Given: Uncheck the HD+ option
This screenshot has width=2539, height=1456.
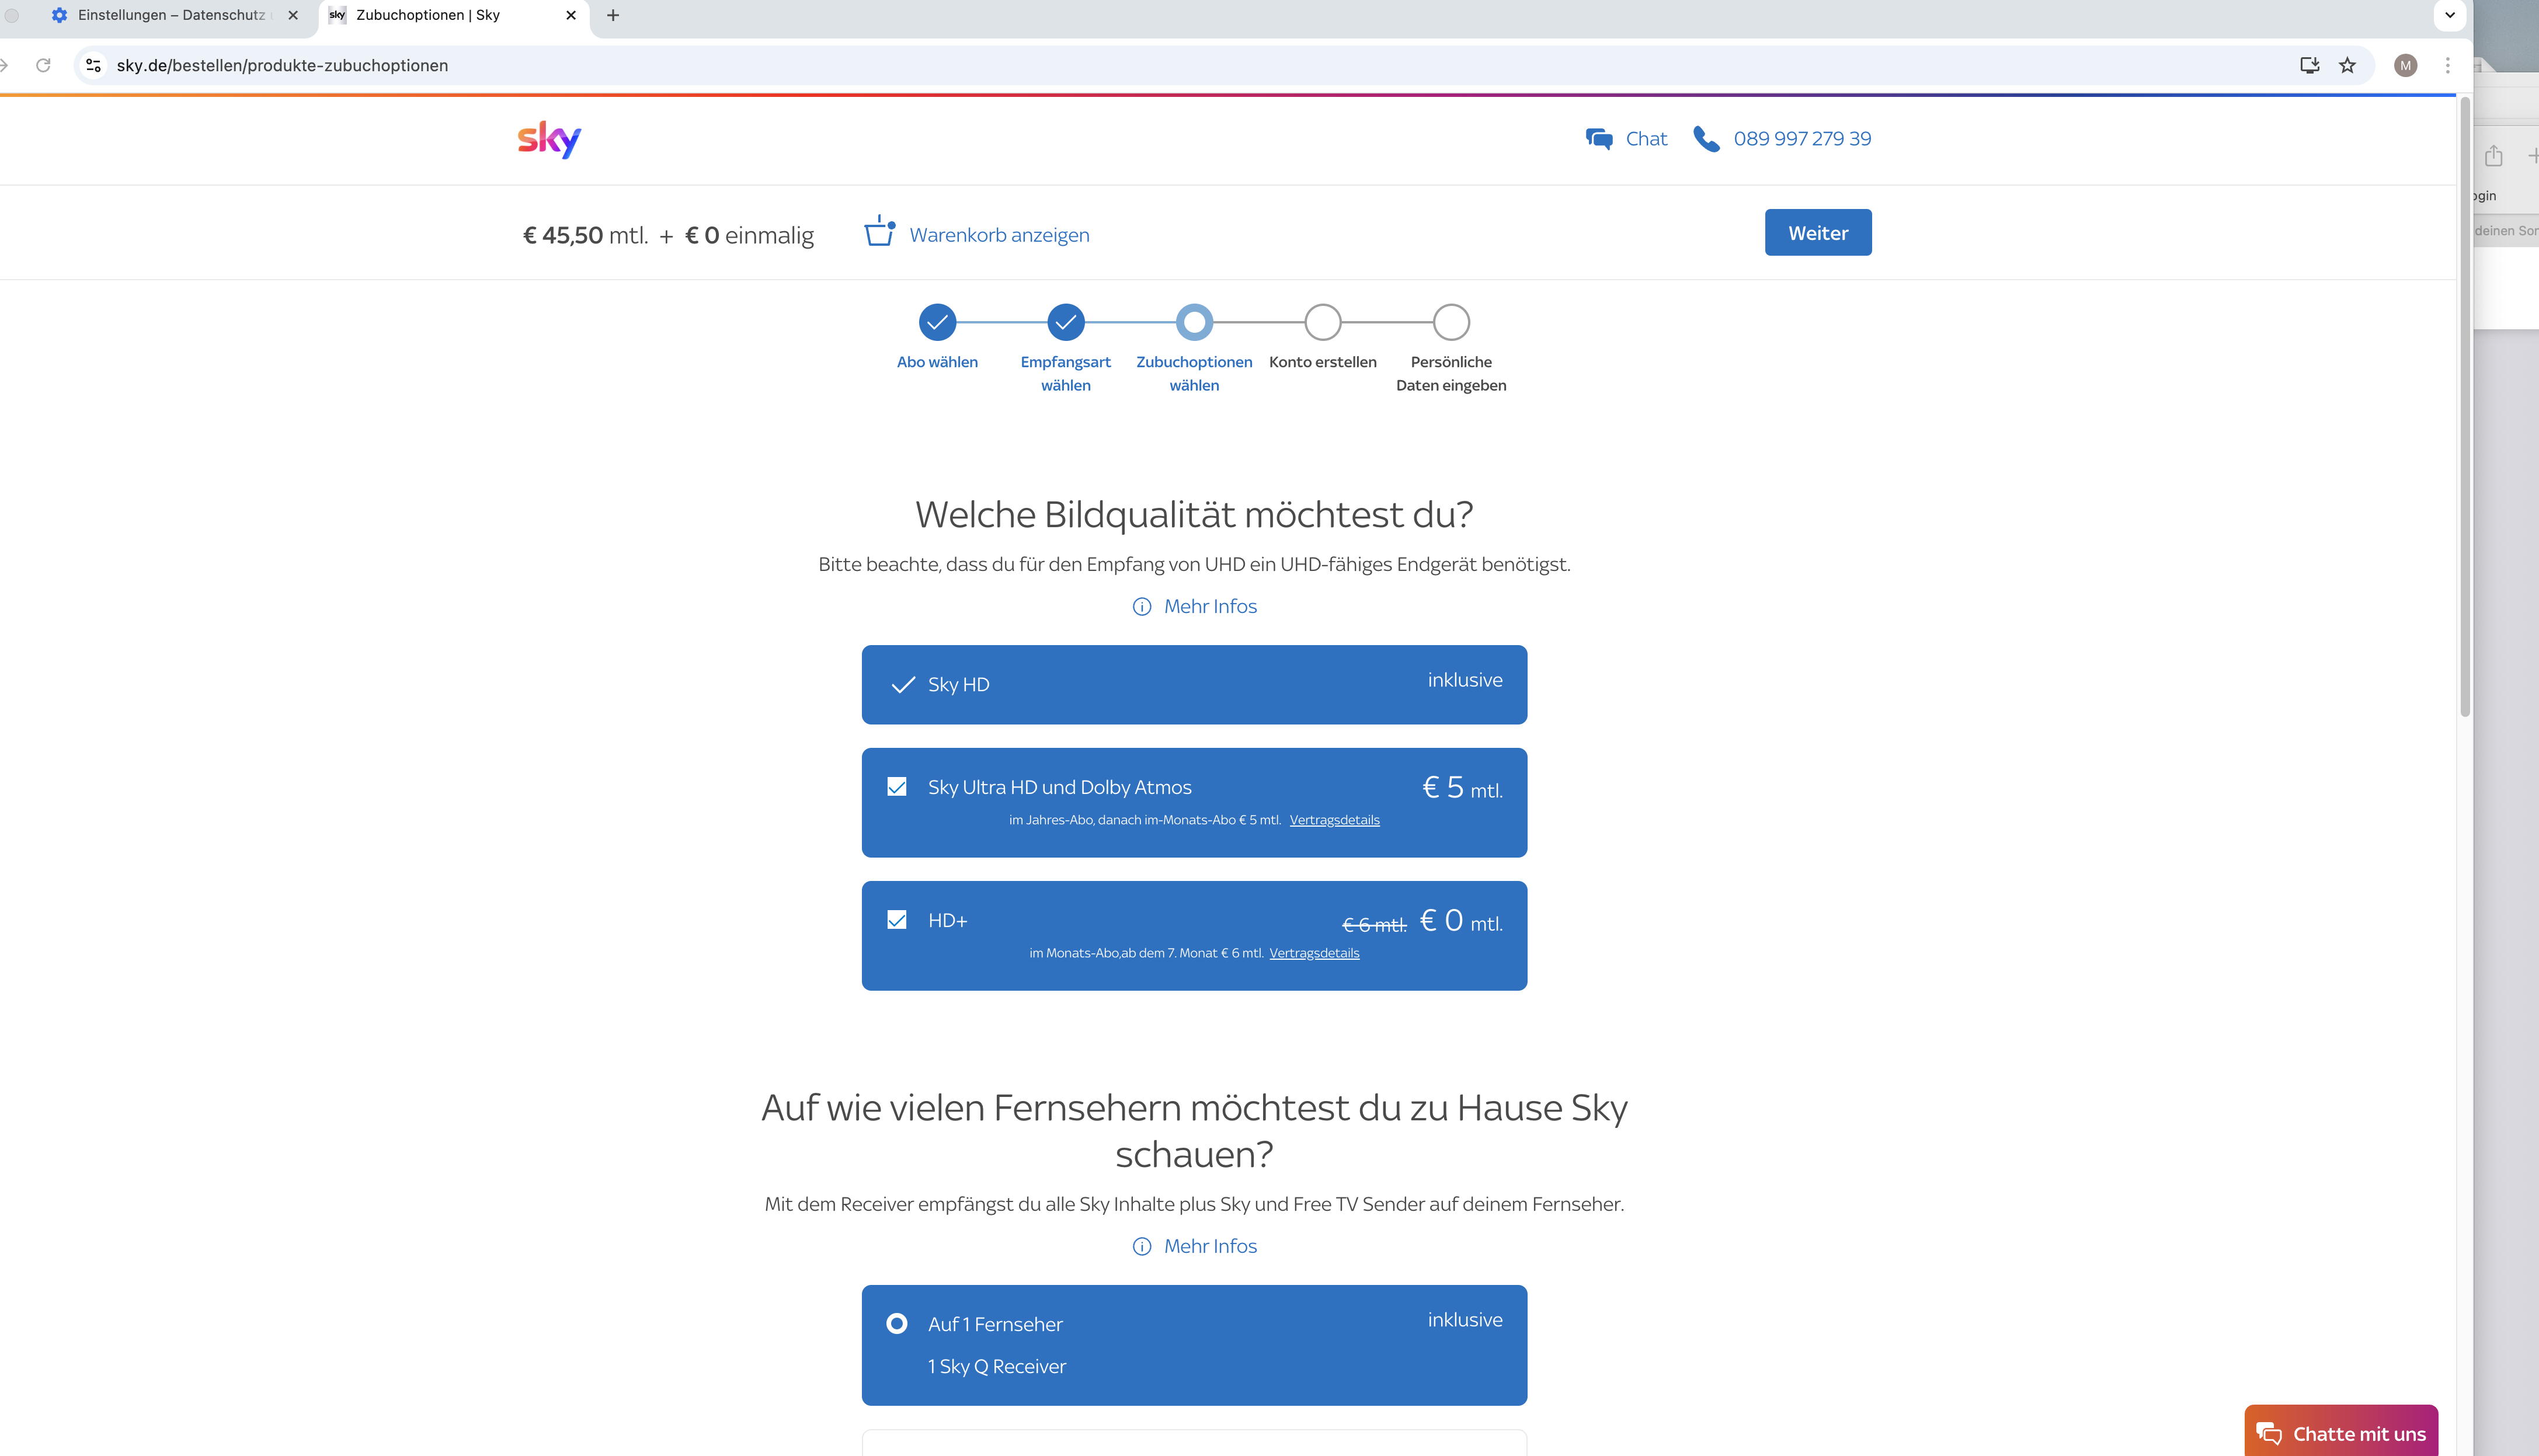Looking at the screenshot, I should [897, 919].
